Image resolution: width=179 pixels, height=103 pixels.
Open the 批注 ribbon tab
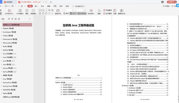(x=43, y=6)
